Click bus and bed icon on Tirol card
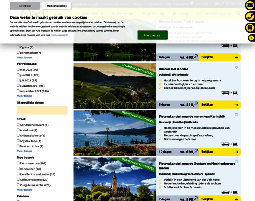 (x=229, y=46)
